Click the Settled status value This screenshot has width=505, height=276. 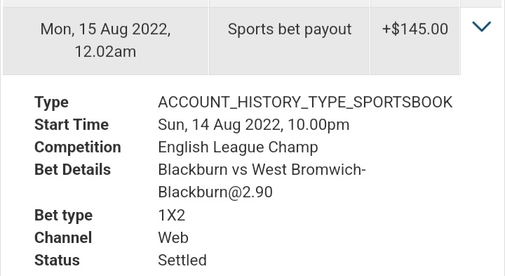pos(182,261)
